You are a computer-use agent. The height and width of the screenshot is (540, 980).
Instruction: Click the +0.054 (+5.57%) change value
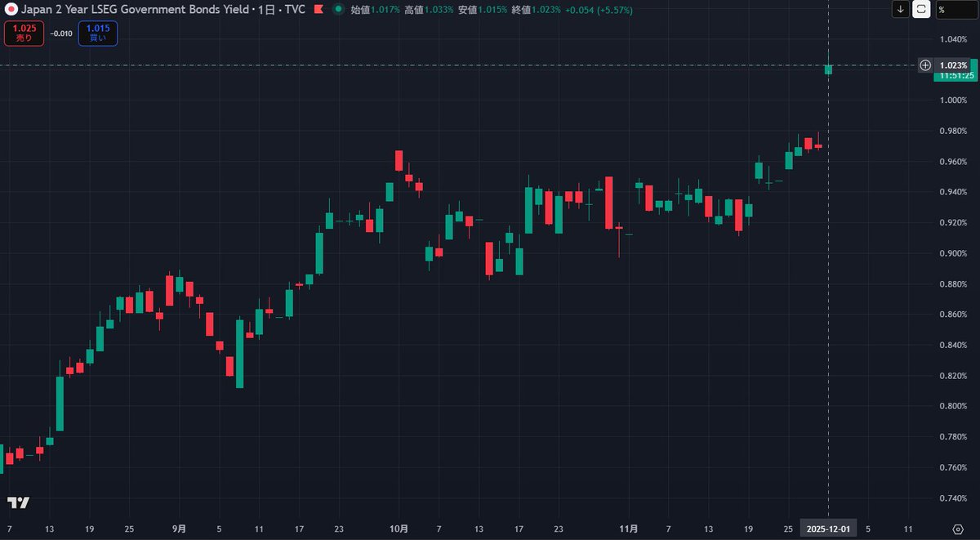598,10
